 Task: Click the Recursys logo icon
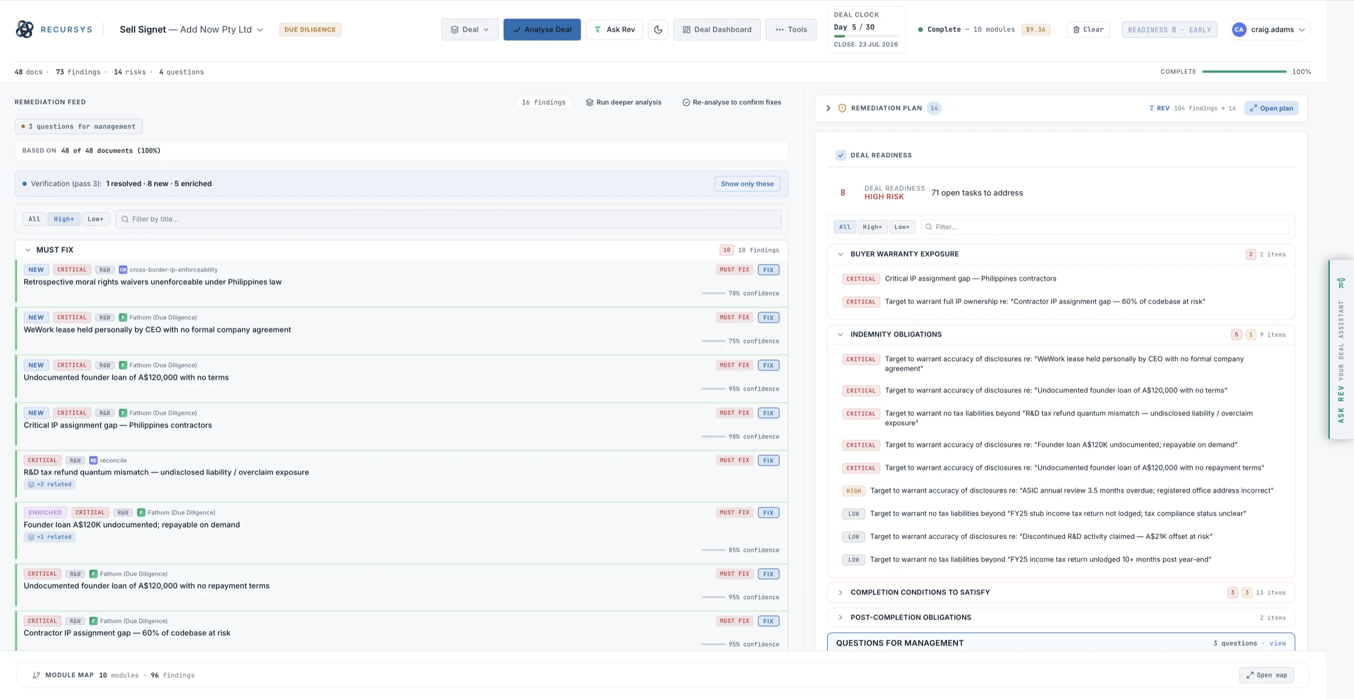tap(24, 29)
